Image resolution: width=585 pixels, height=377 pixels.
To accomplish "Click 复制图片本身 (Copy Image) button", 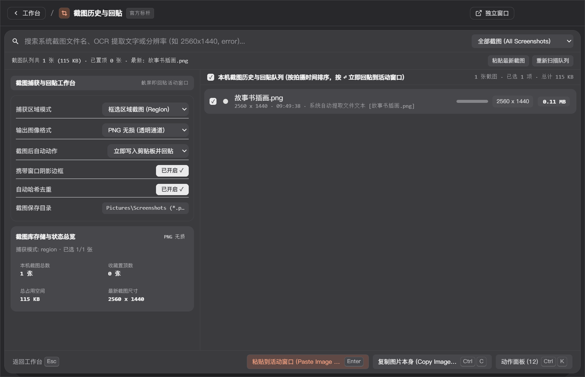I will point(432,362).
